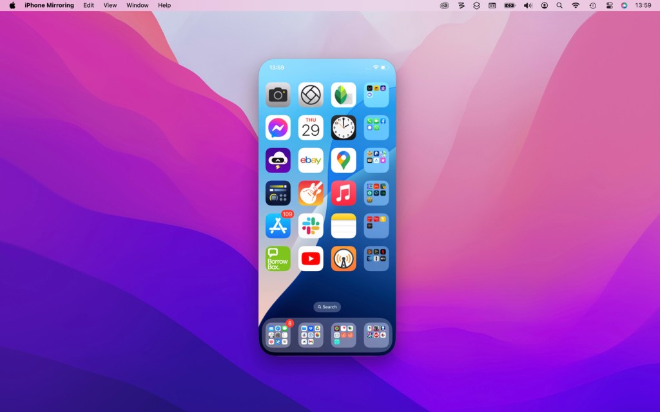Open Spotlight search in menu bar
Image resolution: width=660 pixels, height=412 pixels.
click(559, 5)
